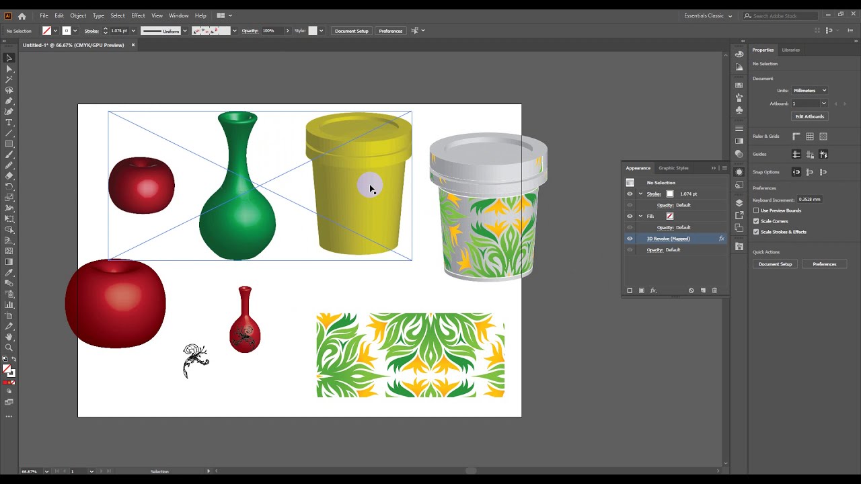Viewport: 861px width, 484px height.
Task: Click the Add New Effect fx button
Action: (x=653, y=290)
